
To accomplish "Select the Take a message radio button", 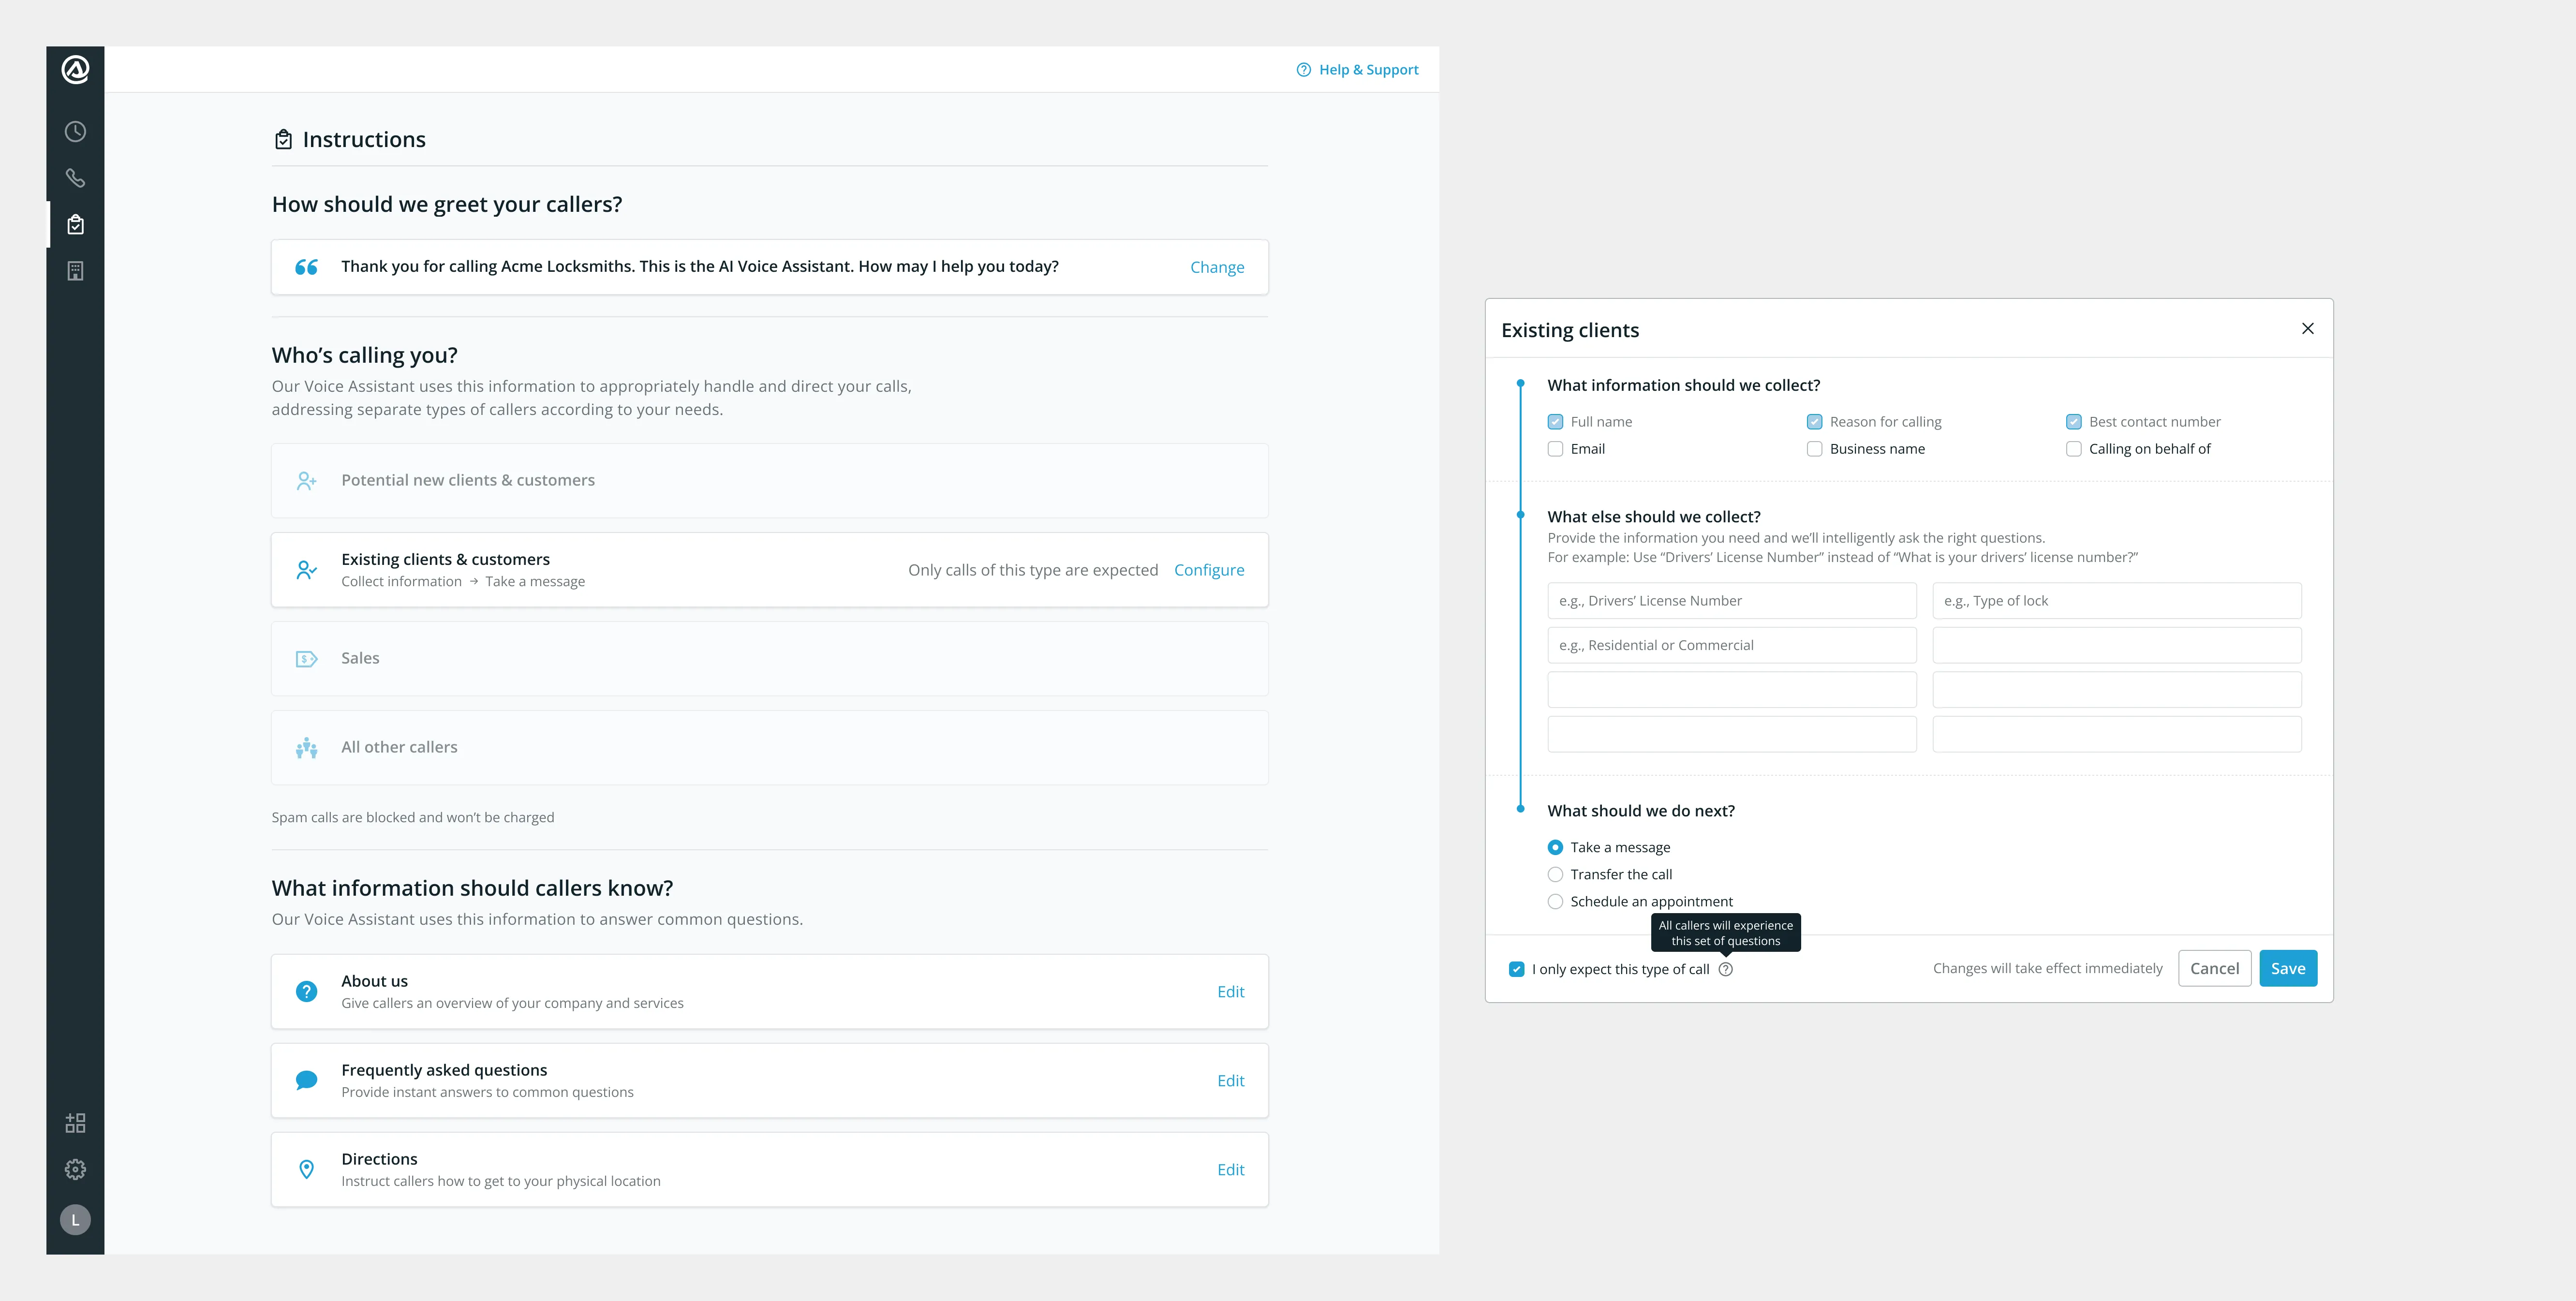I will pyautogui.click(x=1555, y=847).
